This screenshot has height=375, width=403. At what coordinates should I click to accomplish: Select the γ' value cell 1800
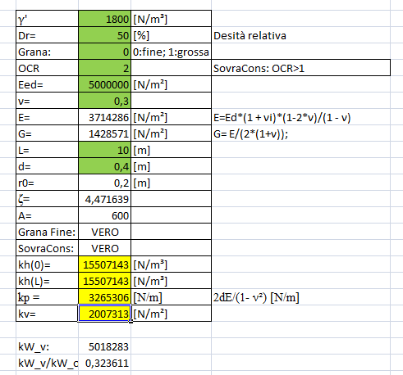pyautogui.click(x=104, y=19)
